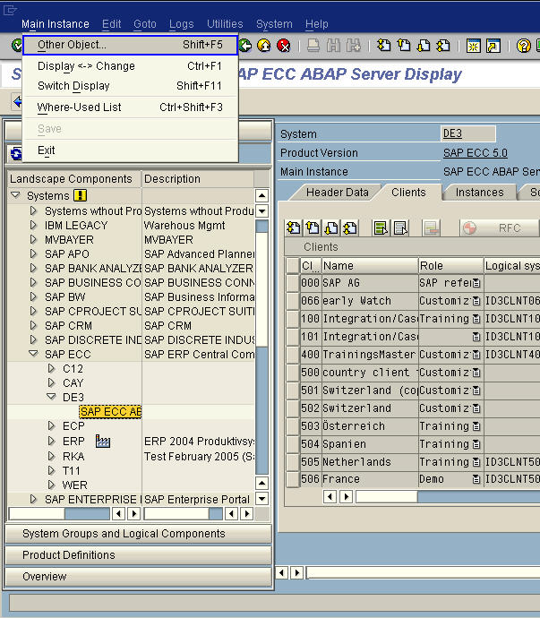Select Display <-> Change menu entry
The width and height of the screenshot is (540, 618).
(130, 66)
